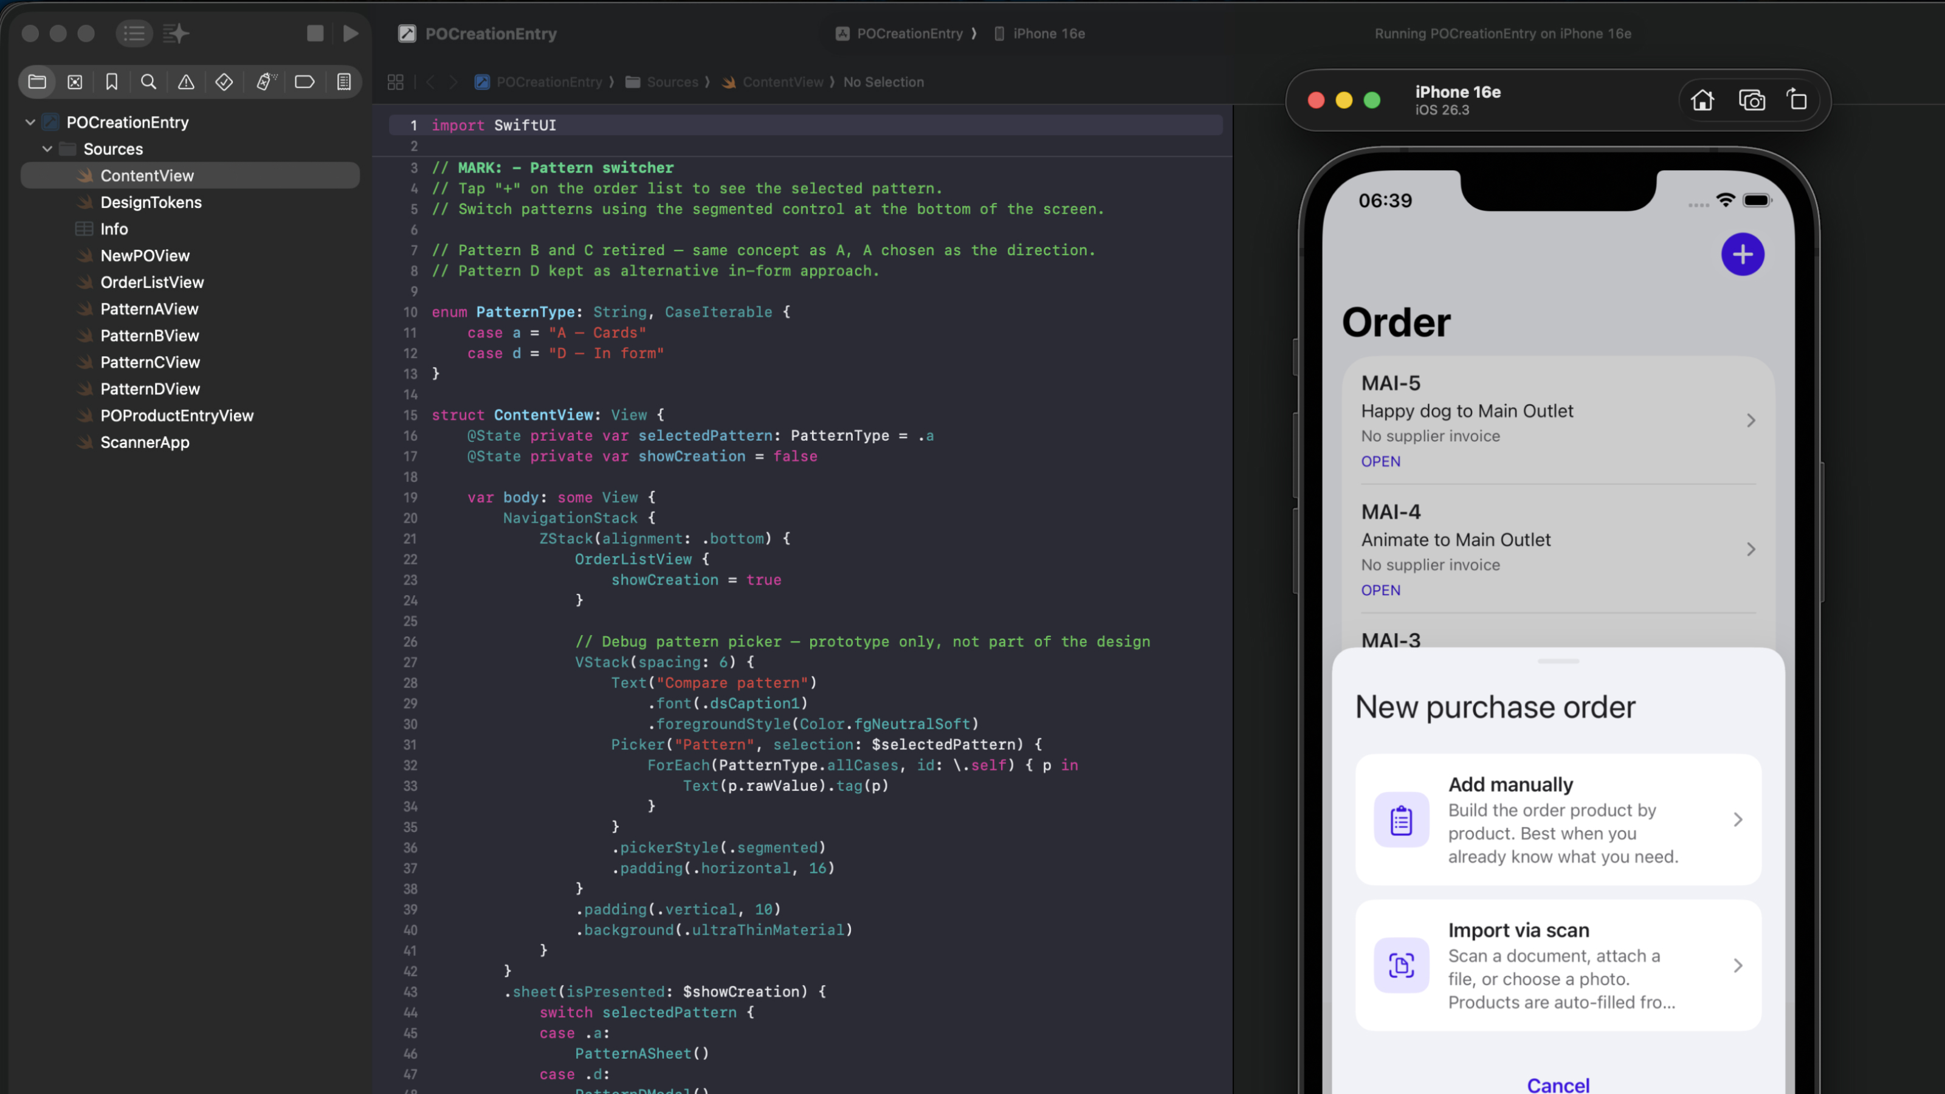Tap the sheet drag handle grabber
1945x1094 pixels.
[x=1558, y=661]
